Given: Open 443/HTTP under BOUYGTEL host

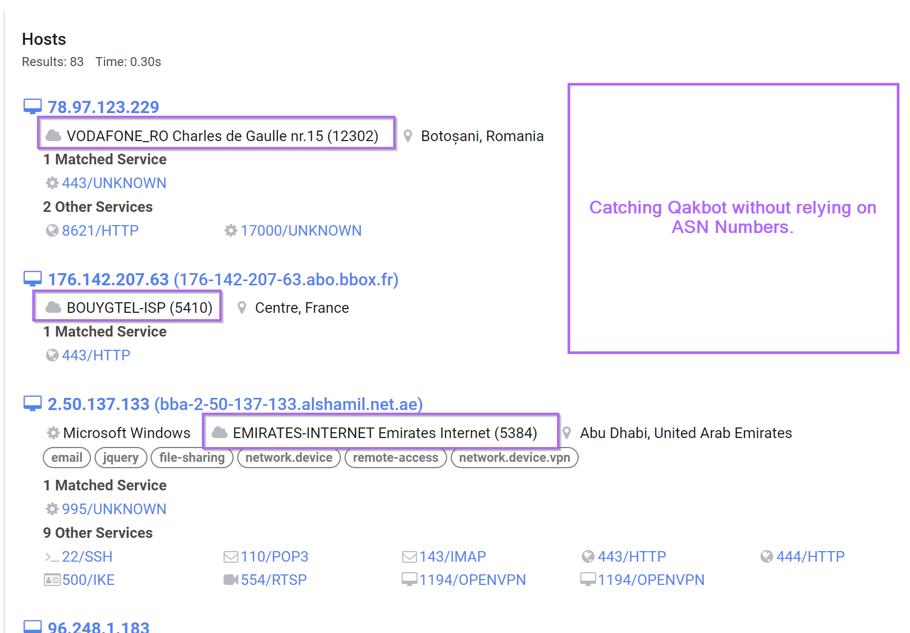Looking at the screenshot, I should point(96,355).
